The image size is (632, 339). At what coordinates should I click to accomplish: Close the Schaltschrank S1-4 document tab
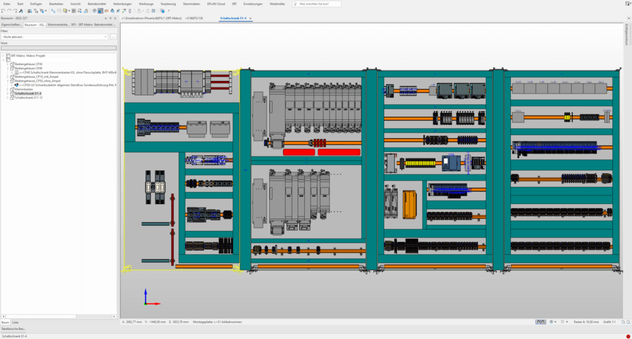click(250, 18)
